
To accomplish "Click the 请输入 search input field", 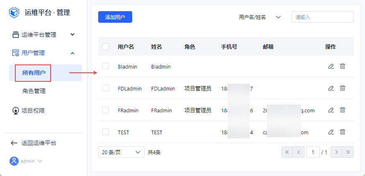I will (x=323, y=17).
